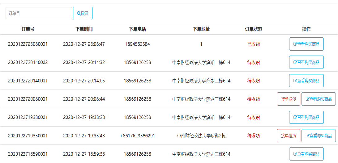Select order number 2020122718590001

pos(28,154)
